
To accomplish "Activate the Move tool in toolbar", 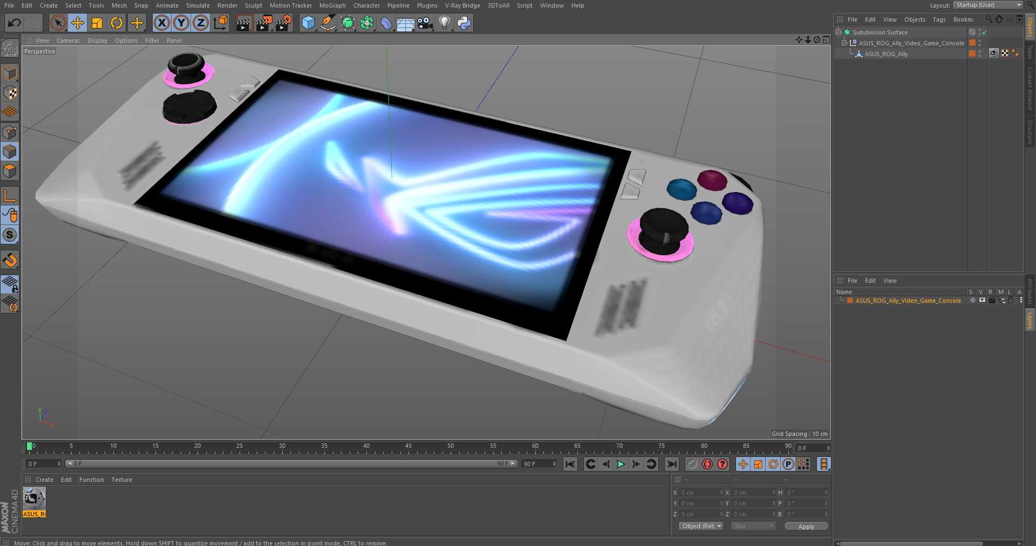I will pyautogui.click(x=78, y=23).
